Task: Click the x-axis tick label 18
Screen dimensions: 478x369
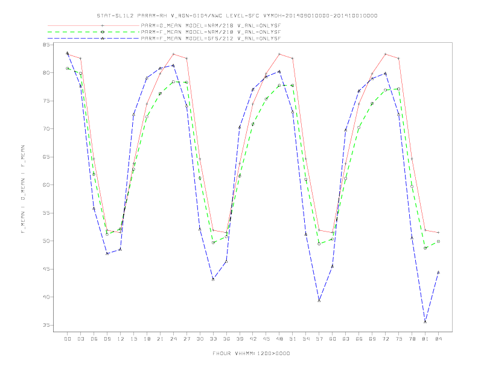Action: pos(147,339)
